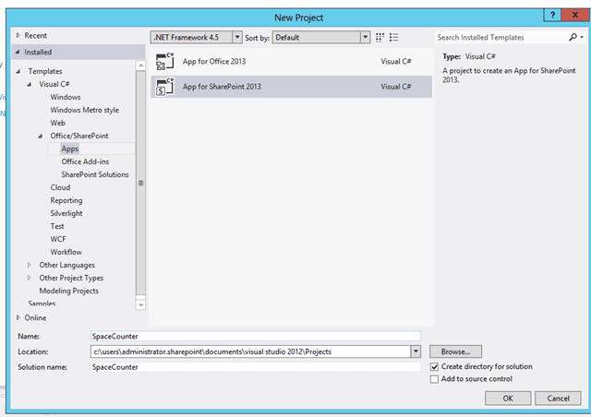Expand the Other Project Types node
Viewport: 591px width, 417px height.
29,278
